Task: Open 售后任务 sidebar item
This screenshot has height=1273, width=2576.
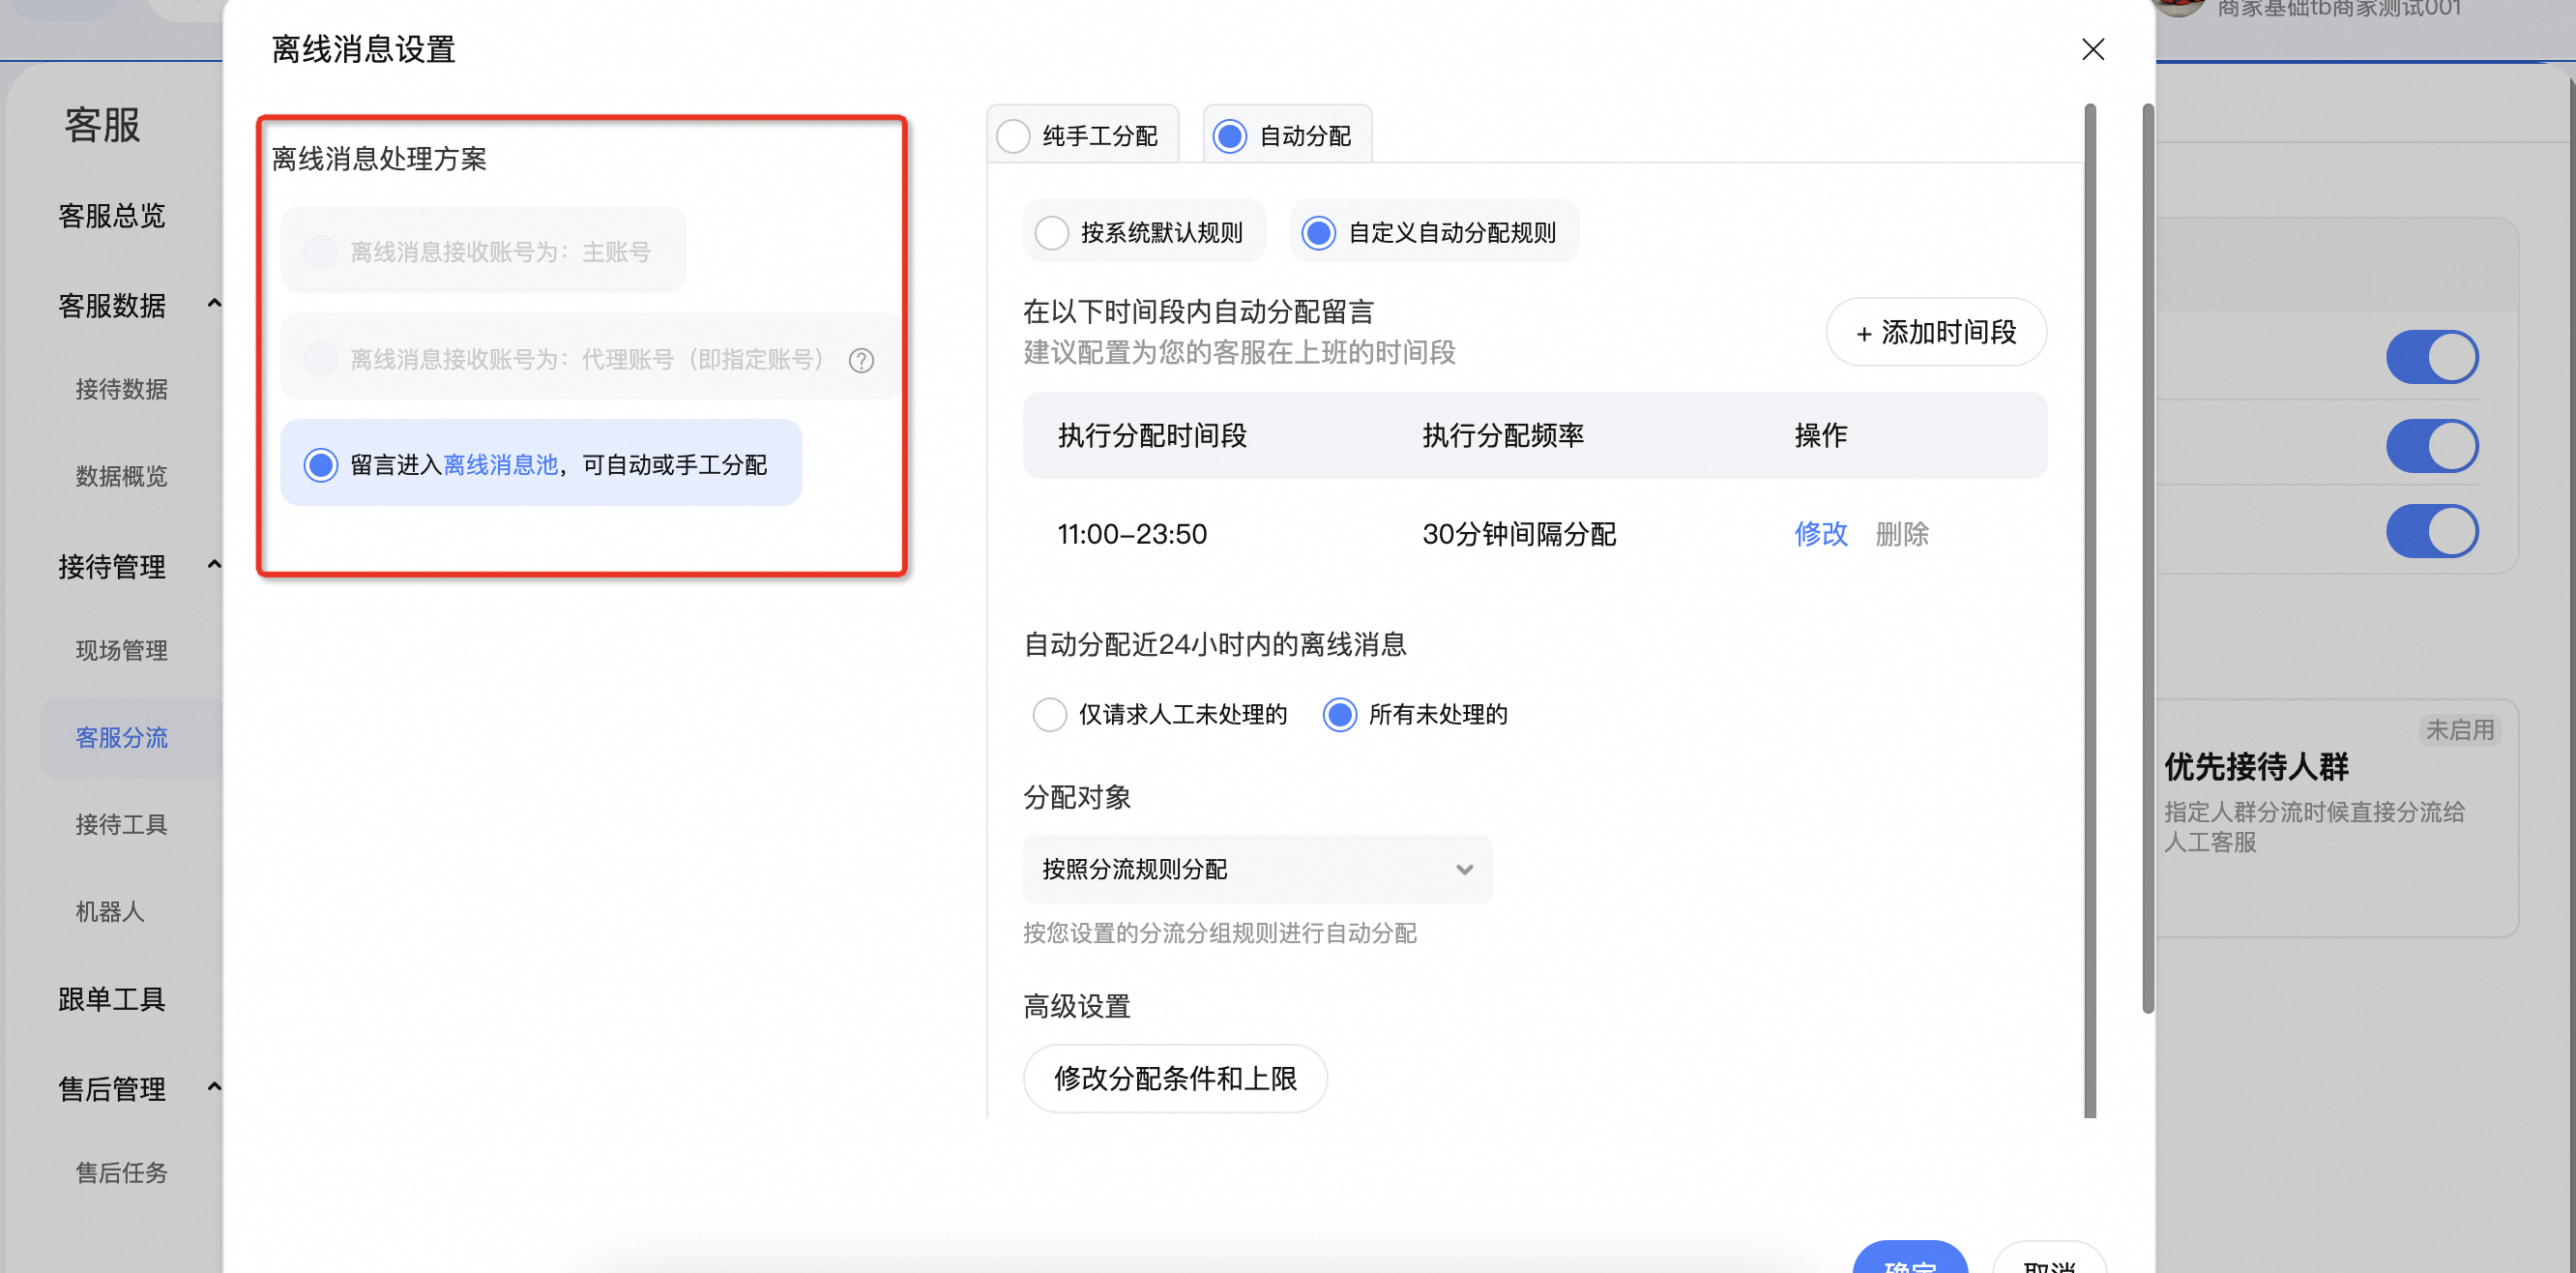Action: coord(121,1172)
